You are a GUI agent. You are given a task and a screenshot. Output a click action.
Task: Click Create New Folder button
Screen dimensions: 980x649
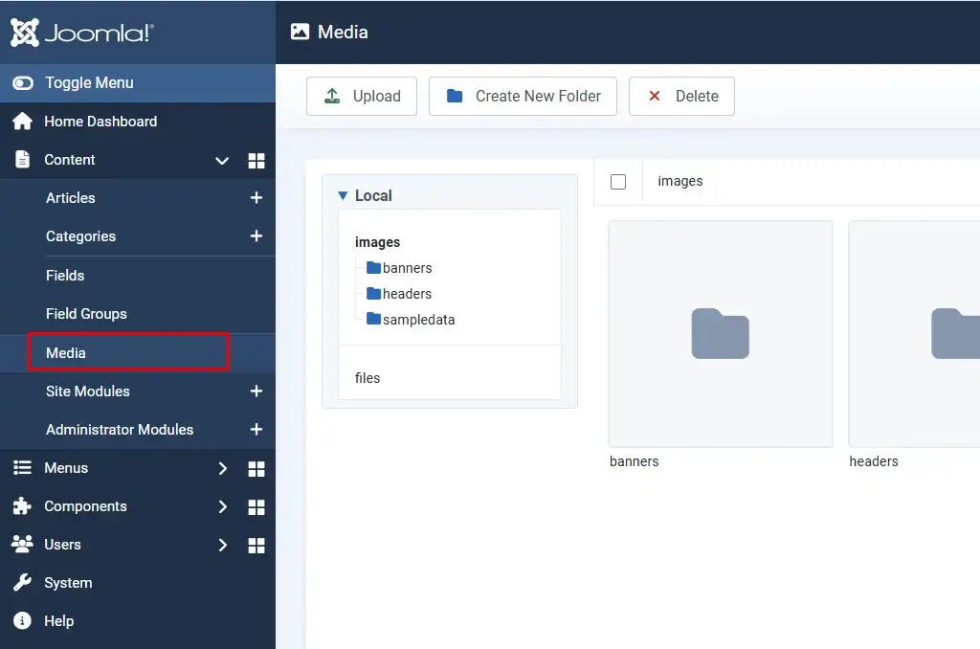pos(523,97)
